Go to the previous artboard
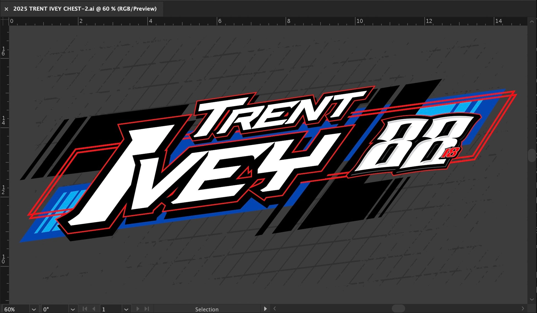This screenshot has width=537, height=313. coord(94,309)
